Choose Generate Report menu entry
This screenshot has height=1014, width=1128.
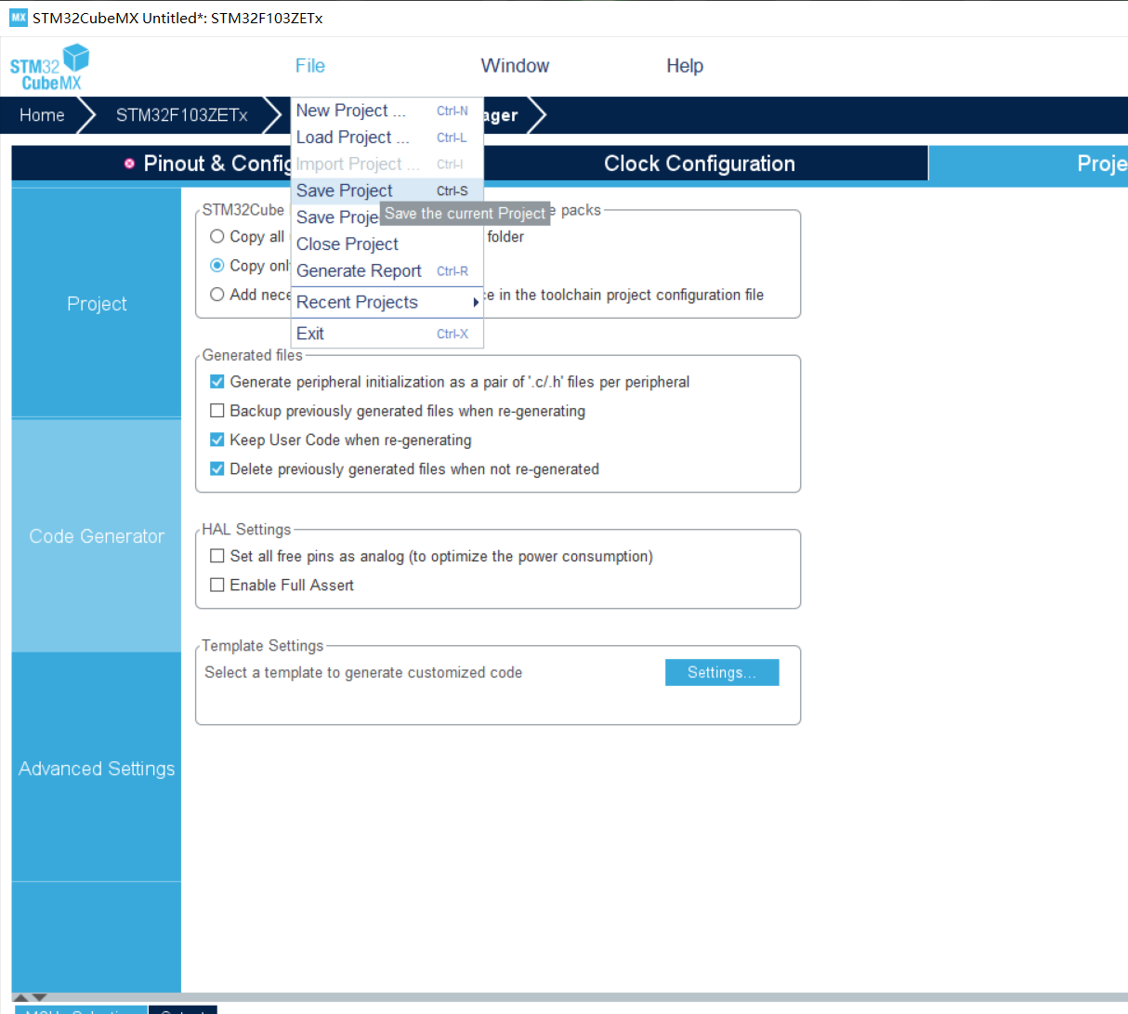point(387,271)
